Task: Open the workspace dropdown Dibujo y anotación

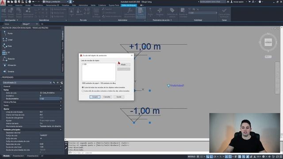Action: pyautogui.click(x=55, y=2)
